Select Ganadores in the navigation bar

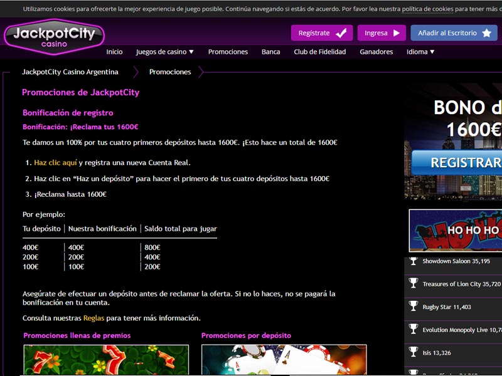click(376, 52)
